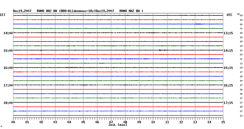The height and width of the screenshot is (129, 244).
Task: Click minute tick label 09
Action: pos(139,122)
